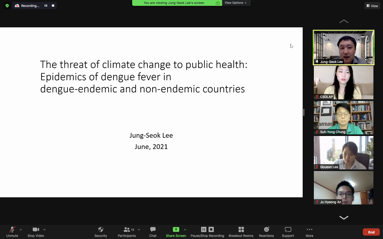
Task: Open the More options menu
Action: point(310,232)
